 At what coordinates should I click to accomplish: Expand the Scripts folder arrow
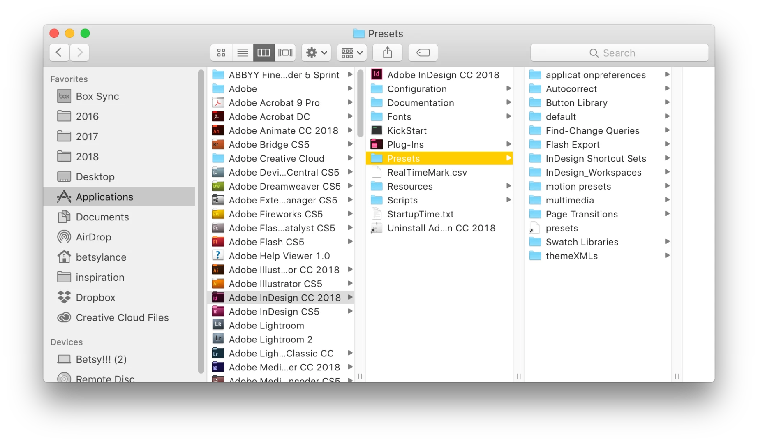pyautogui.click(x=508, y=200)
